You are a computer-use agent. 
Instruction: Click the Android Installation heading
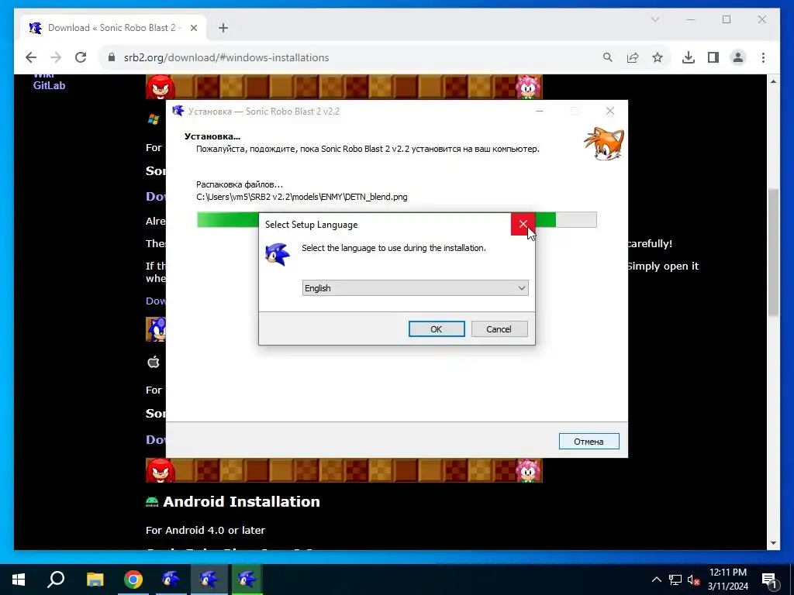pos(242,501)
